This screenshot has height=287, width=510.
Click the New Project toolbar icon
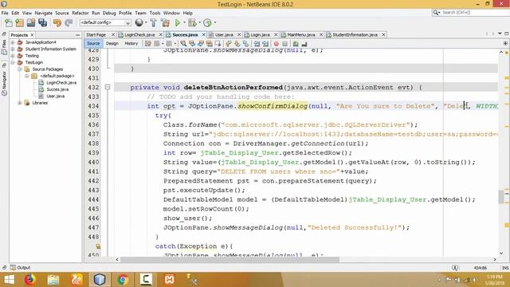tap(19, 23)
